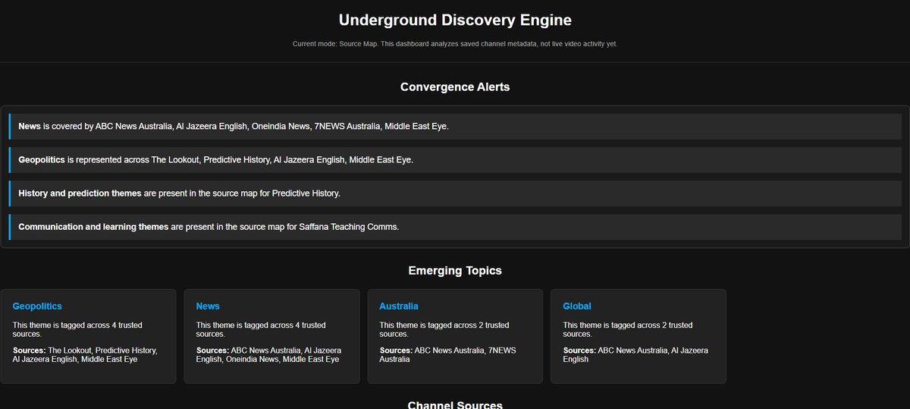
Task: Click the Underground Discovery Engine title
Action: pyautogui.click(x=455, y=20)
